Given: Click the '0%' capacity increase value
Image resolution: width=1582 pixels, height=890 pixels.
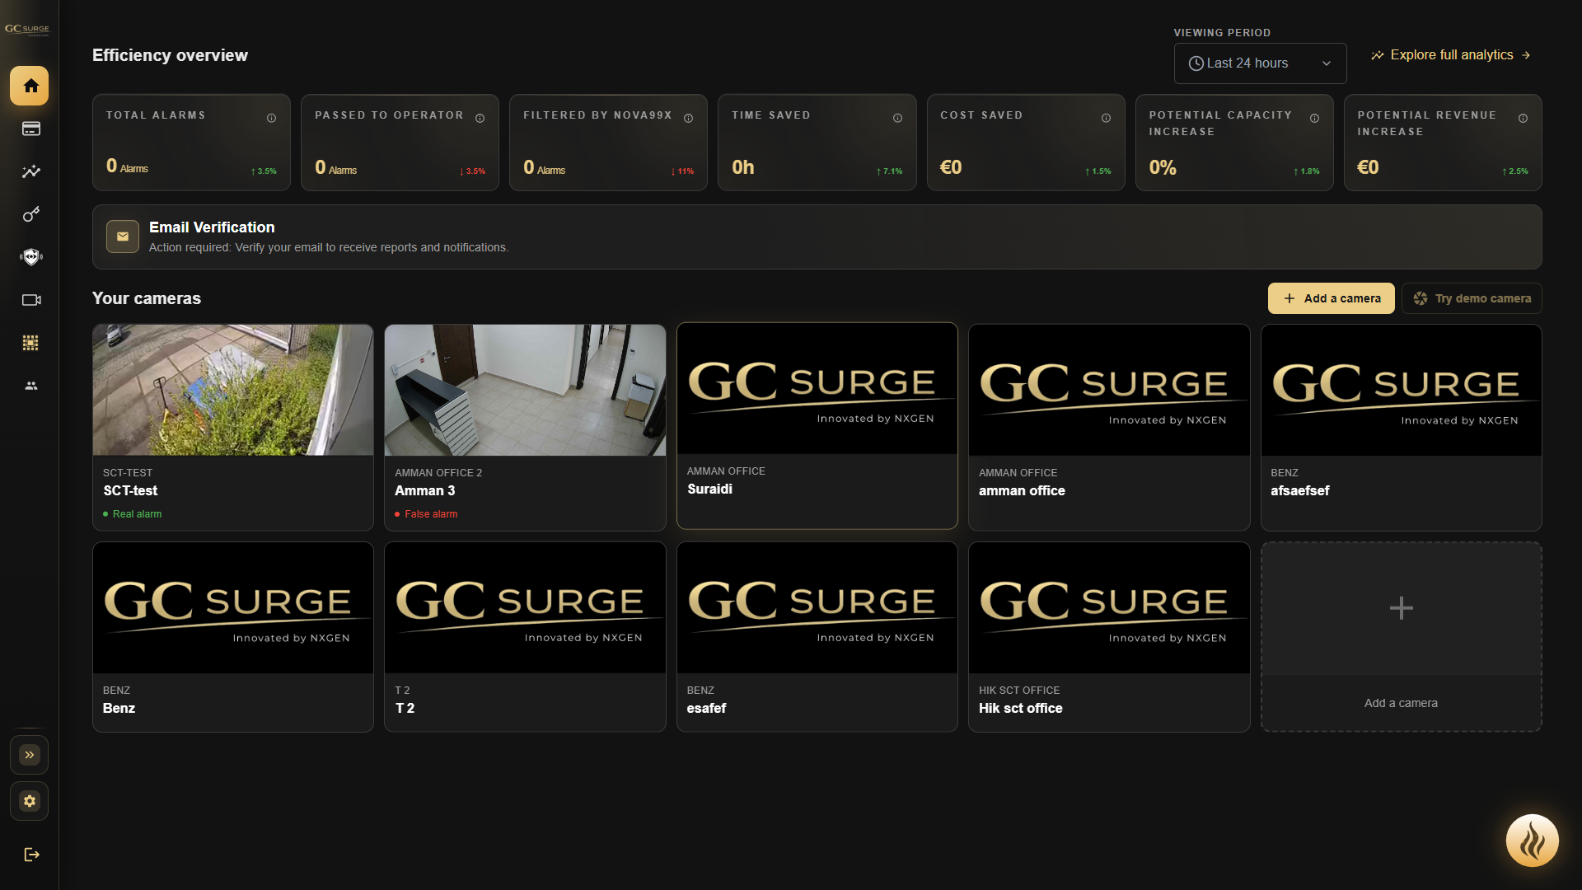Looking at the screenshot, I should point(1163,167).
